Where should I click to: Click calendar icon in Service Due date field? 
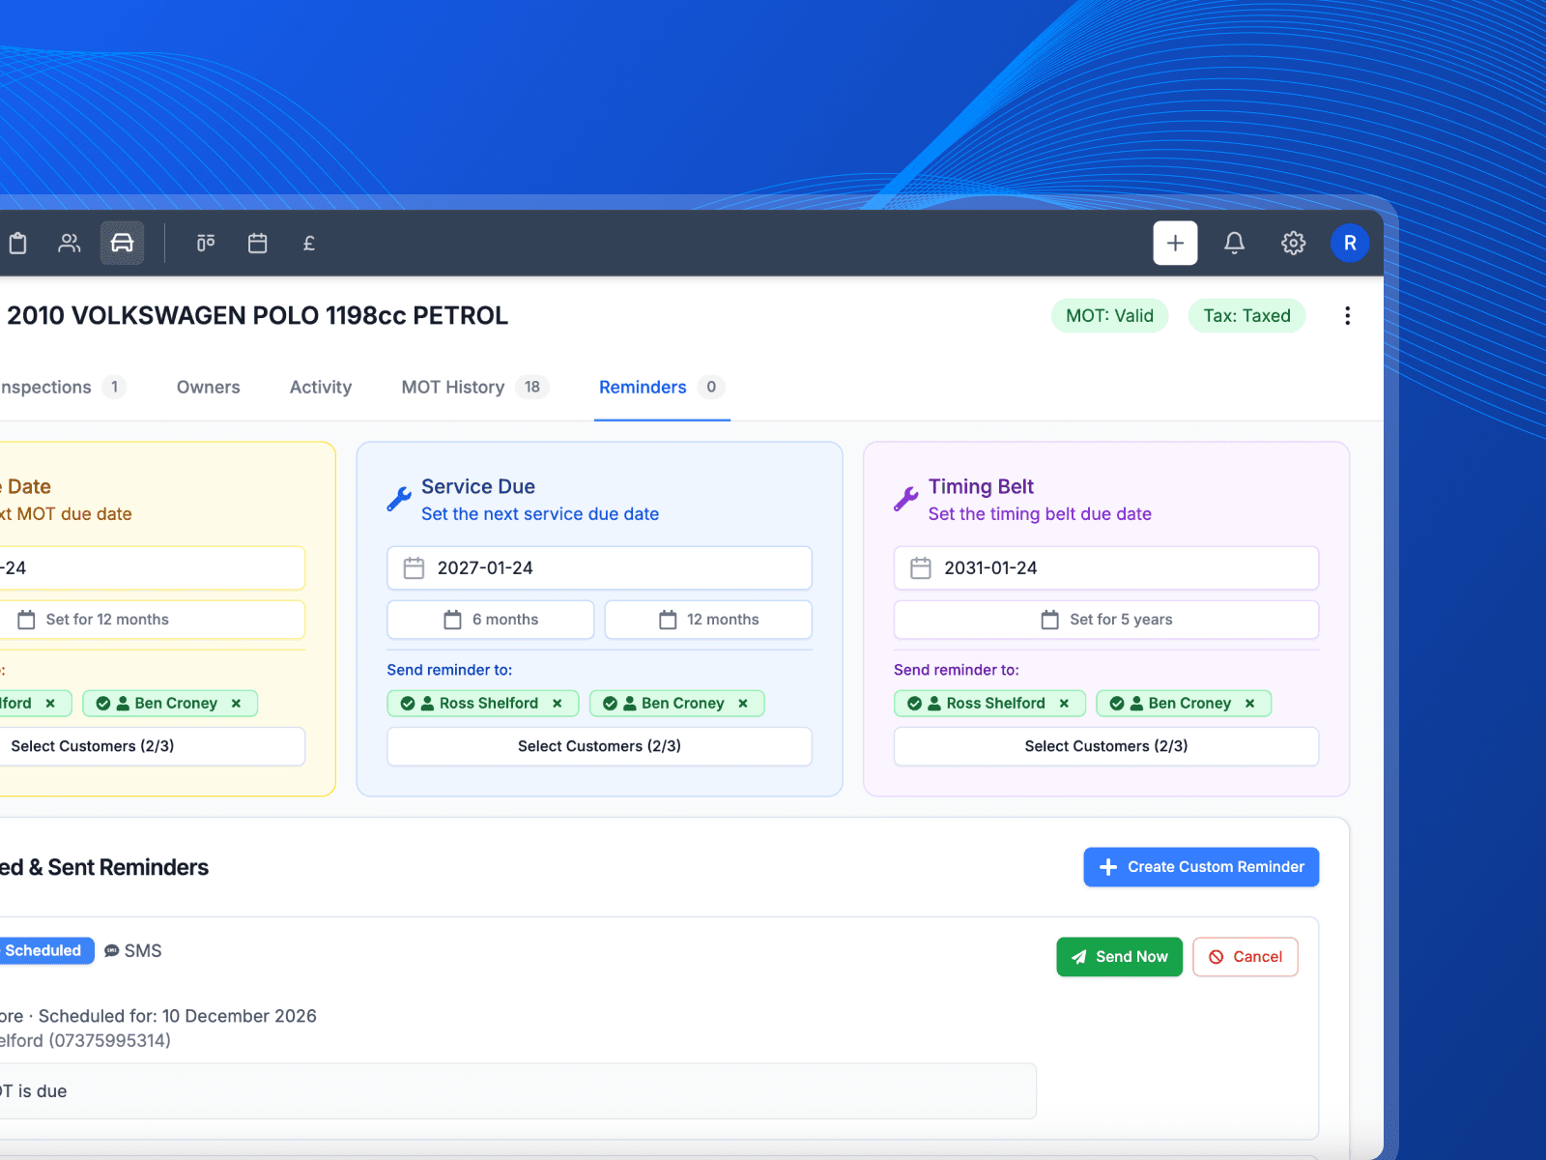tap(414, 568)
